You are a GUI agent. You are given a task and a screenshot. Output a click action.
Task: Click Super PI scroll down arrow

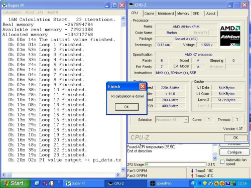(123, 169)
